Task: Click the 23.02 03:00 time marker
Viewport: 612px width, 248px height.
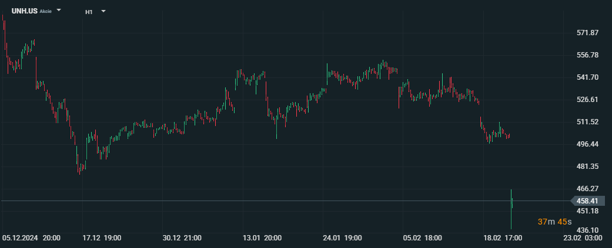Action: pos(583,238)
